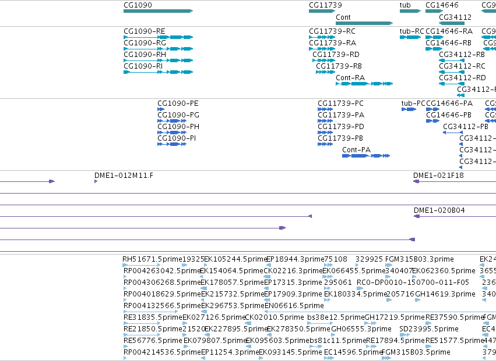
Task: Open transcript label CG1090-RH
Action: tap(145, 55)
